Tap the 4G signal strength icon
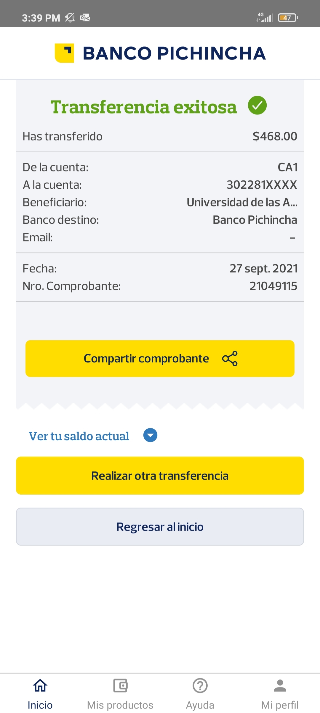Screen dimensions: 320x713 (x=265, y=18)
